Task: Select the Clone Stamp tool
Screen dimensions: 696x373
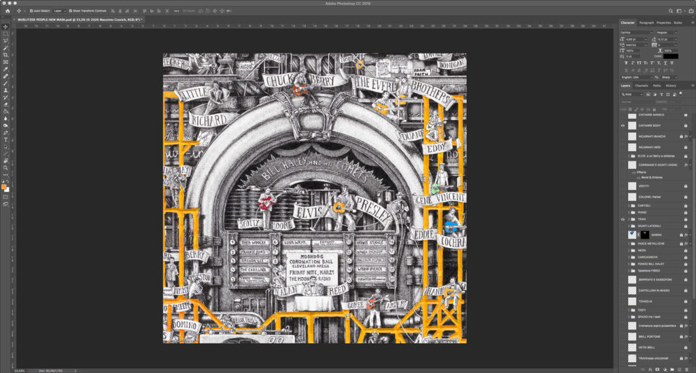Action: click(5, 90)
